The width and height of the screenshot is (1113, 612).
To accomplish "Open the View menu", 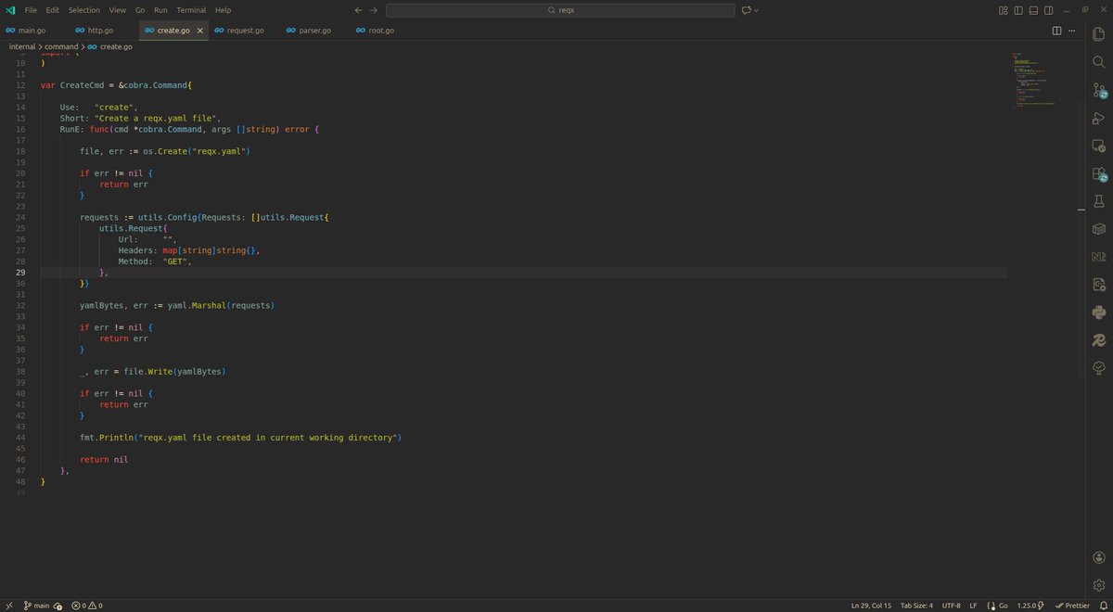I will [x=118, y=10].
